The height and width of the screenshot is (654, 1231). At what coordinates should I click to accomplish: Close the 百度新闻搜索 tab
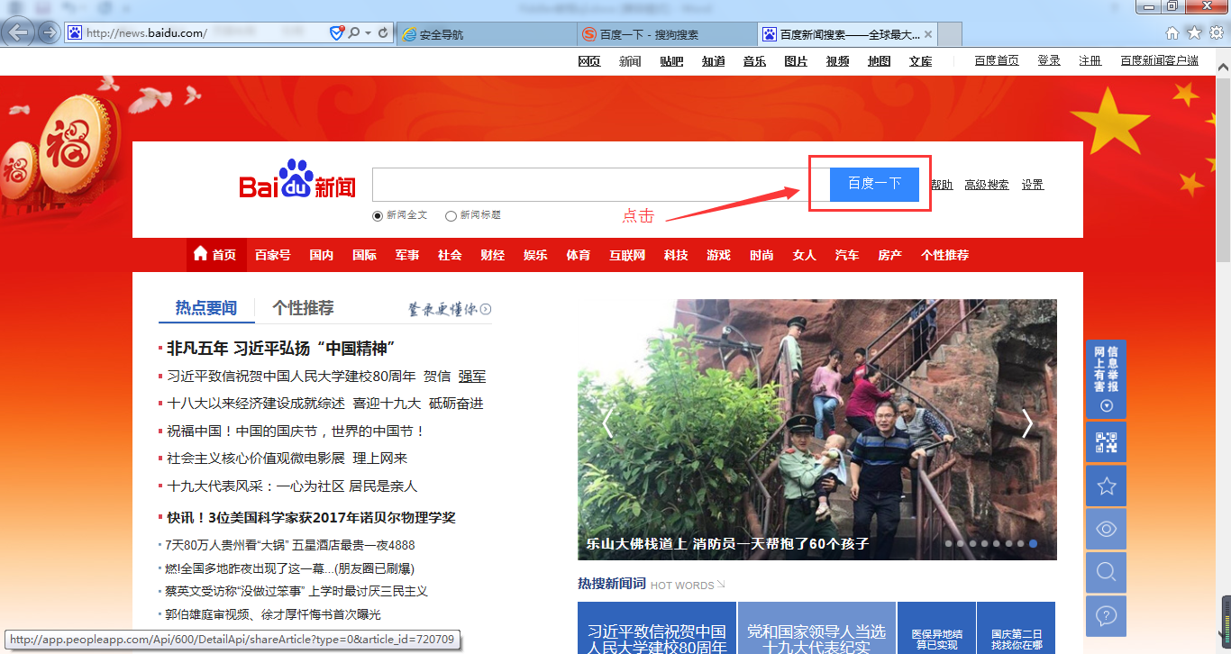tap(928, 34)
